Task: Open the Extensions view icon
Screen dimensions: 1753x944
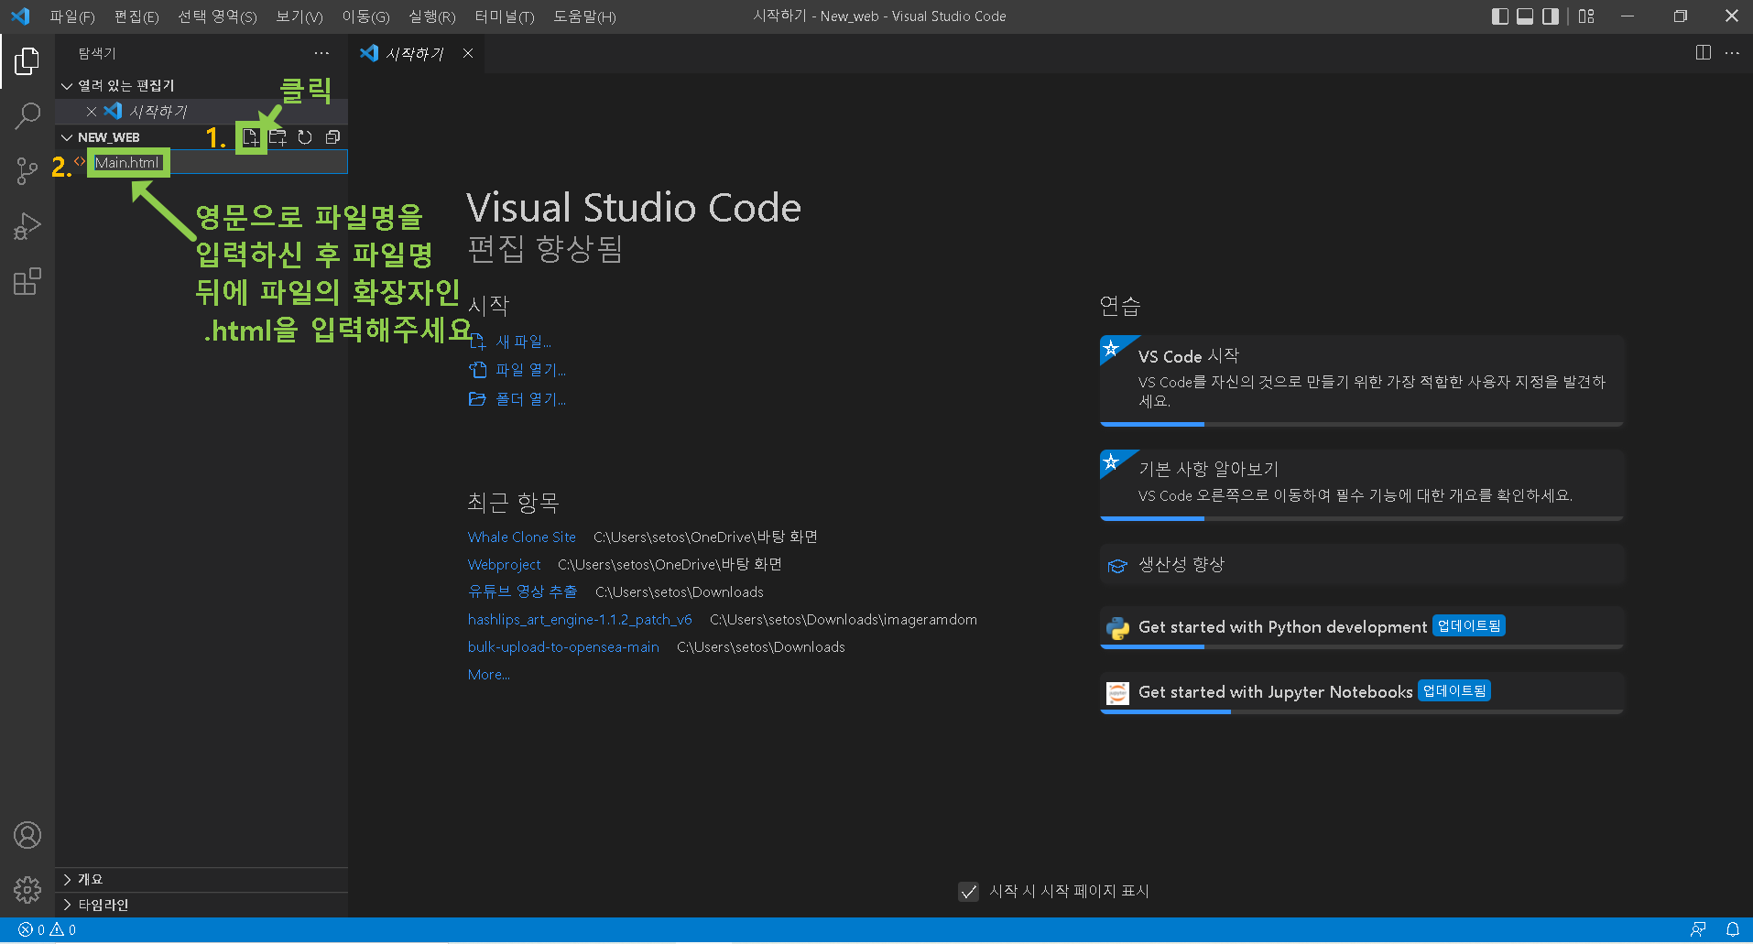Action: (x=27, y=281)
